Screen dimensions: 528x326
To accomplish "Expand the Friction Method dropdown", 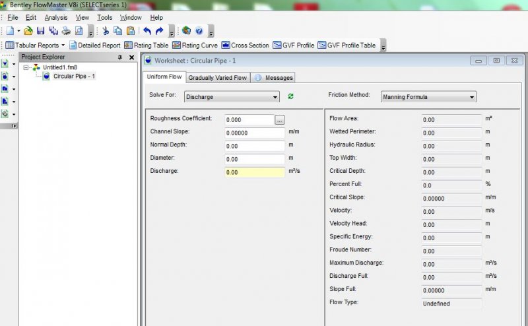I will click(x=472, y=97).
